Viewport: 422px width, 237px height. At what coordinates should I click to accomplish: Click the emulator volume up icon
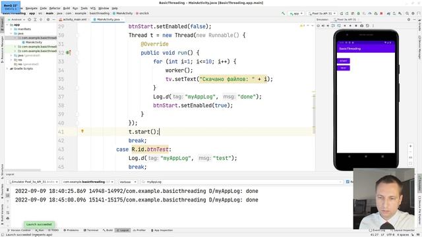pyautogui.click(x=323, y=26)
